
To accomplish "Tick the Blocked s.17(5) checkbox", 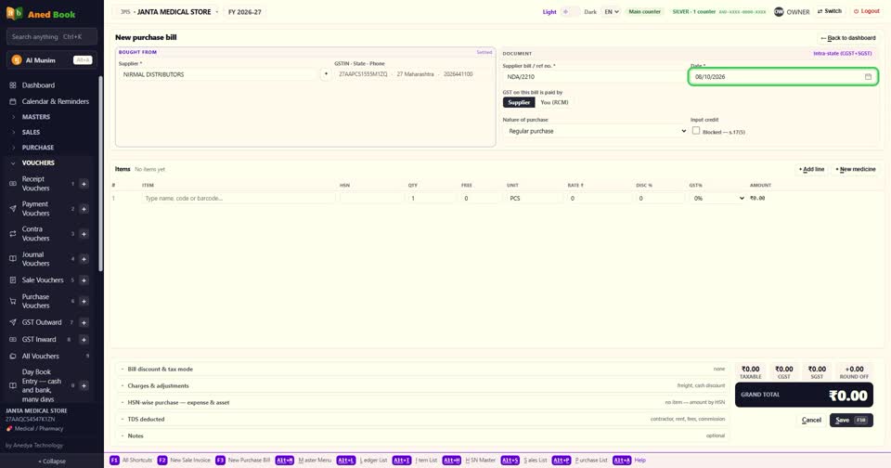I will click(x=695, y=131).
